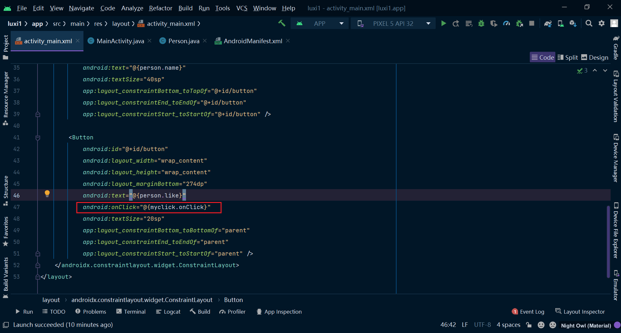
Task: Collapse ConstraintLayout closing fold on line 52
Action: 38,265
